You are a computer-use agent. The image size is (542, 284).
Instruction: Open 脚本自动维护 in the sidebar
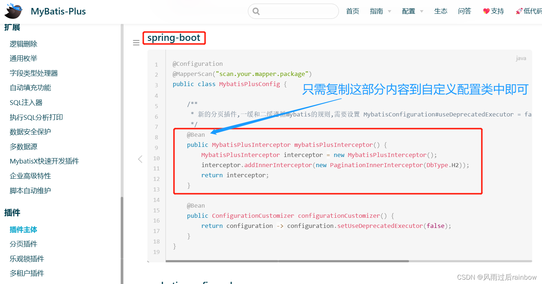(30, 190)
